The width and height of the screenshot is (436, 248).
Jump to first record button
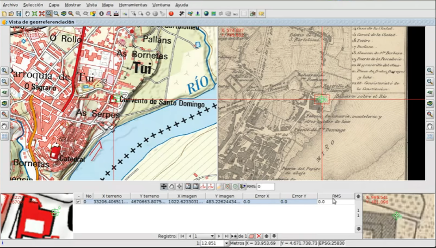182,236
